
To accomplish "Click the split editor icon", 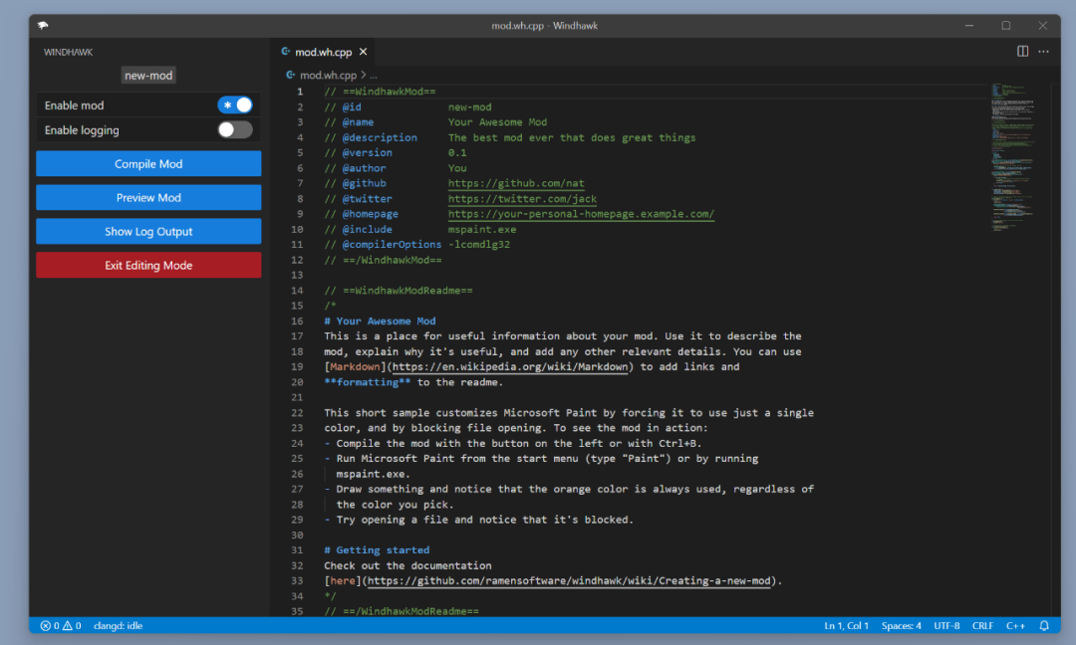I will click(1022, 52).
